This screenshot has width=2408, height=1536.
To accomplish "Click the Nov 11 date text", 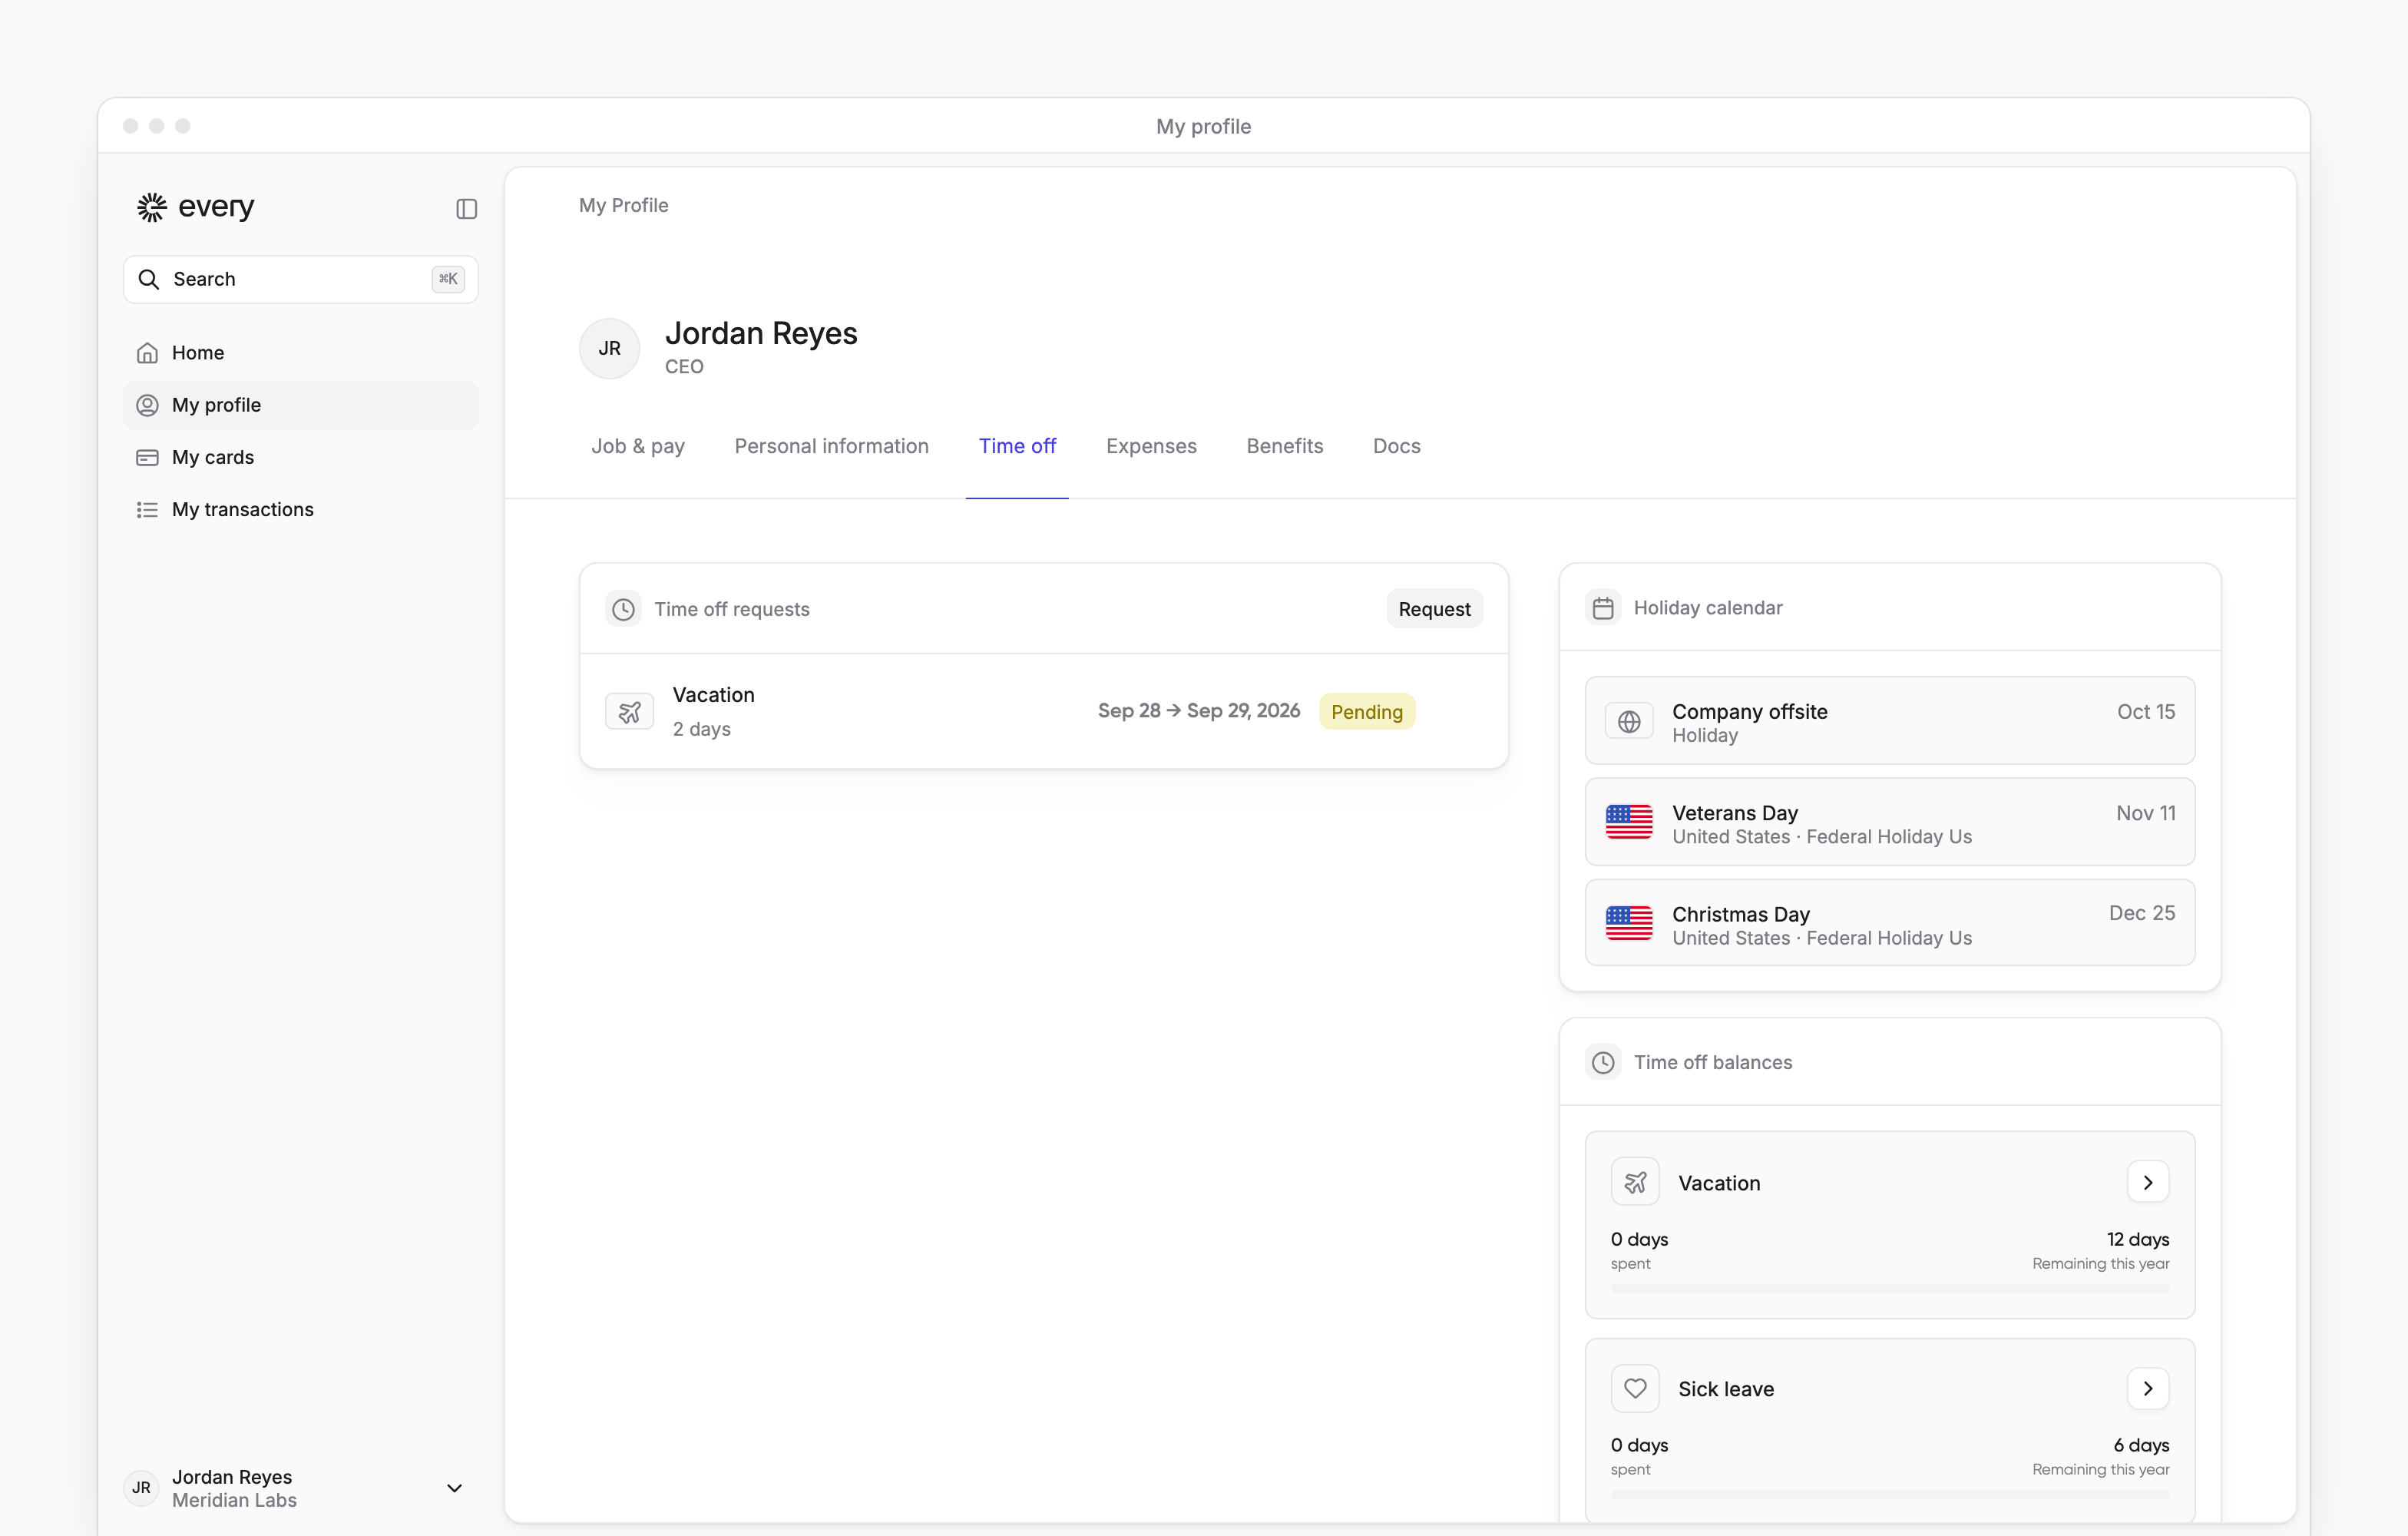I will (2145, 813).
